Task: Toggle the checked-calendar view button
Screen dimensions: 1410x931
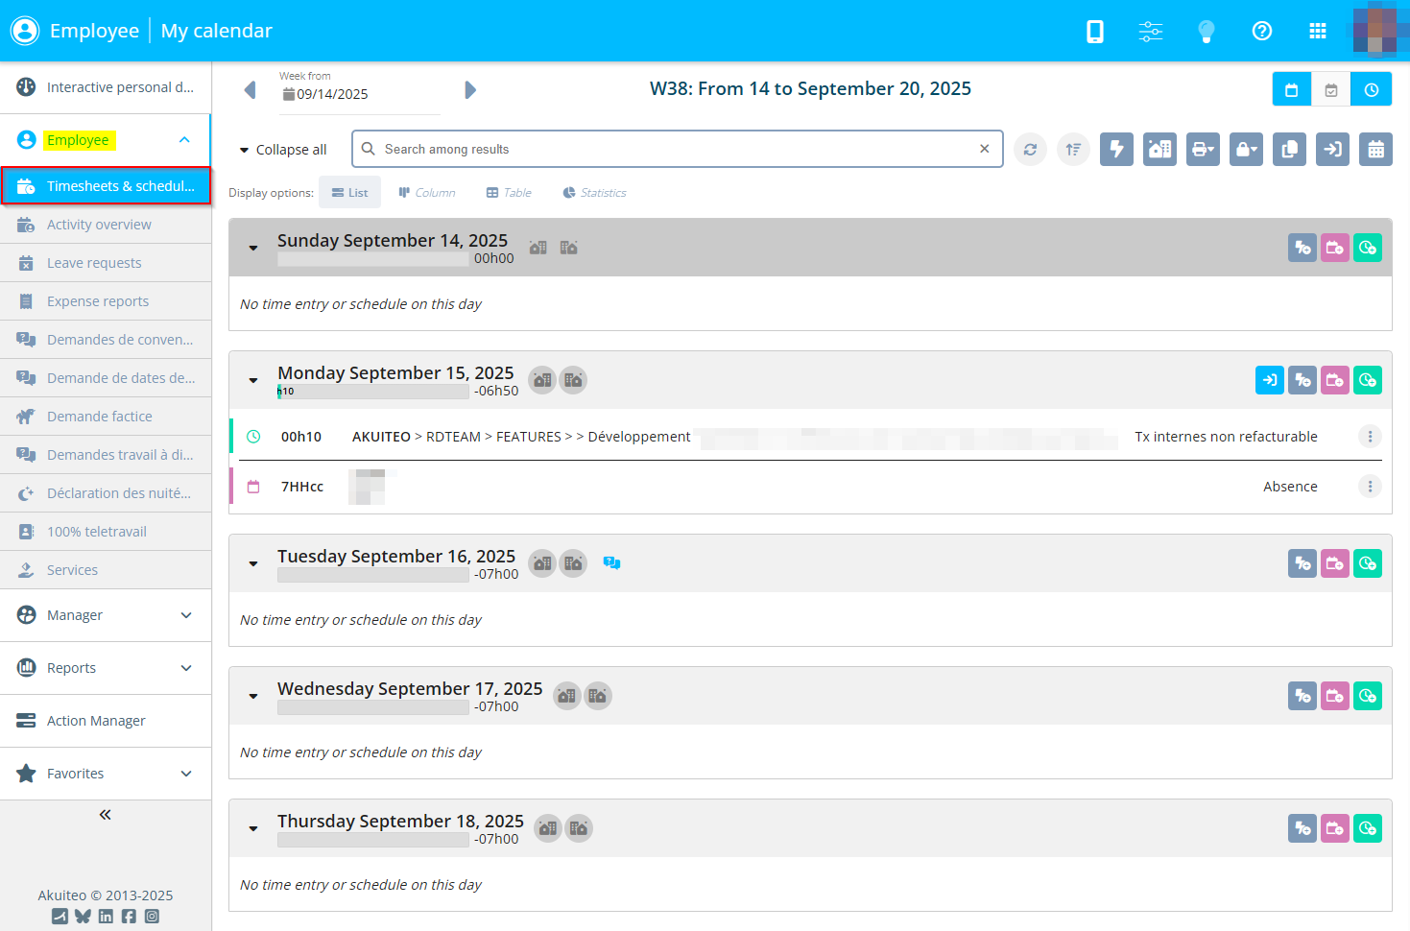Action: pyautogui.click(x=1330, y=90)
